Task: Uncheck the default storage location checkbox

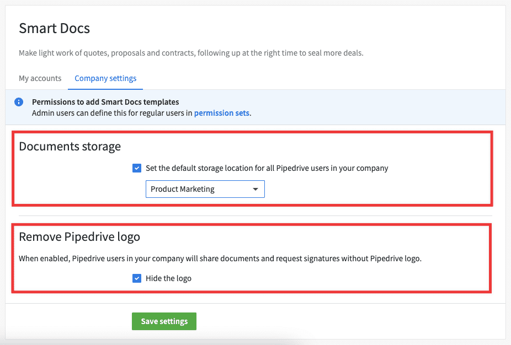Action: click(x=137, y=168)
